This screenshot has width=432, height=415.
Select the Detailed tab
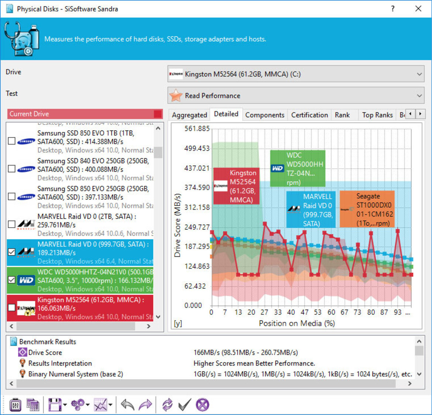click(226, 114)
